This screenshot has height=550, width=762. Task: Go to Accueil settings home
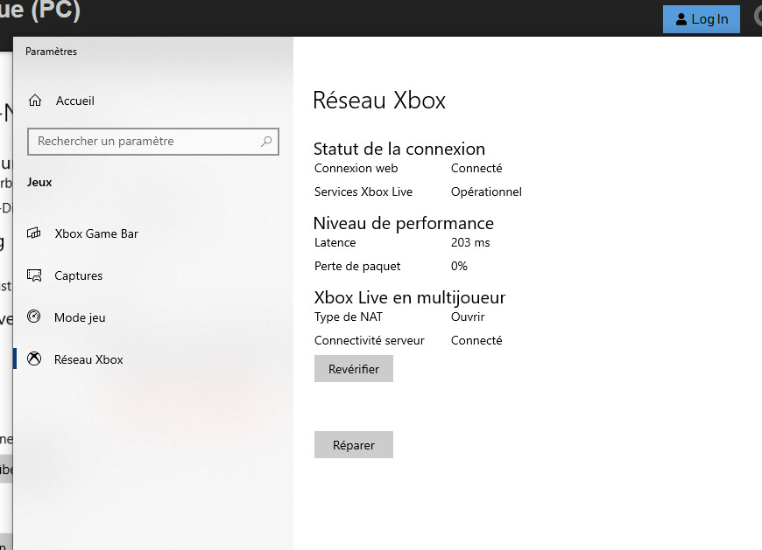coord(74,101)
